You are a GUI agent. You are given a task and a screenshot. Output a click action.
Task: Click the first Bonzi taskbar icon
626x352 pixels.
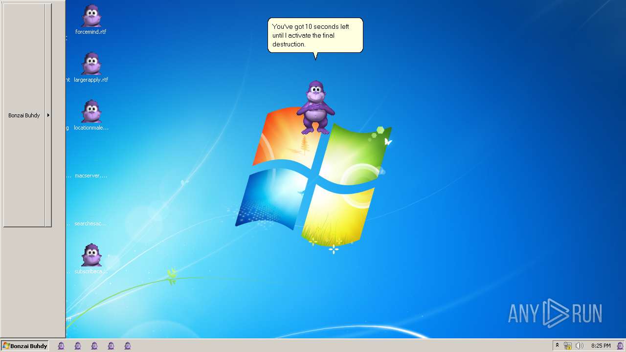pyautogui.click(x=61, y=346)
